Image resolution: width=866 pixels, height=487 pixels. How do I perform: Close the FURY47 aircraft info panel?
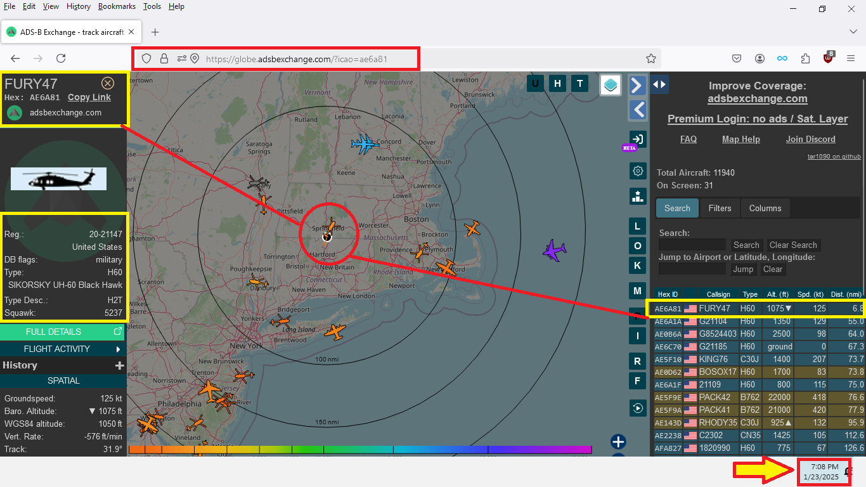pos(108,83)
